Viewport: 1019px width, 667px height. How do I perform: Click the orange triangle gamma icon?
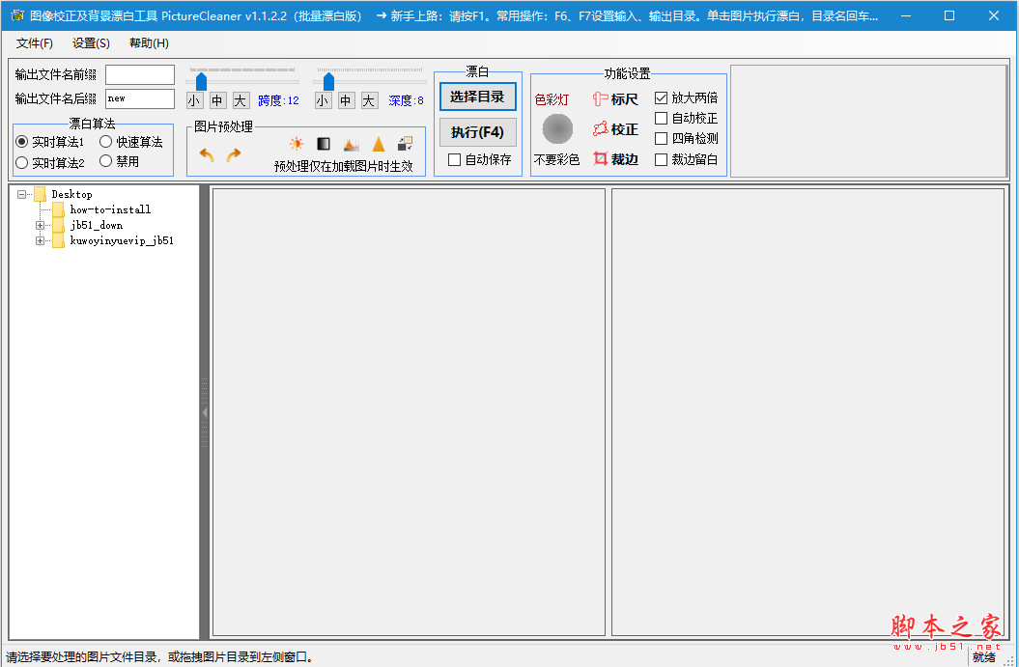pyautogui.click(x=378, y=143)
